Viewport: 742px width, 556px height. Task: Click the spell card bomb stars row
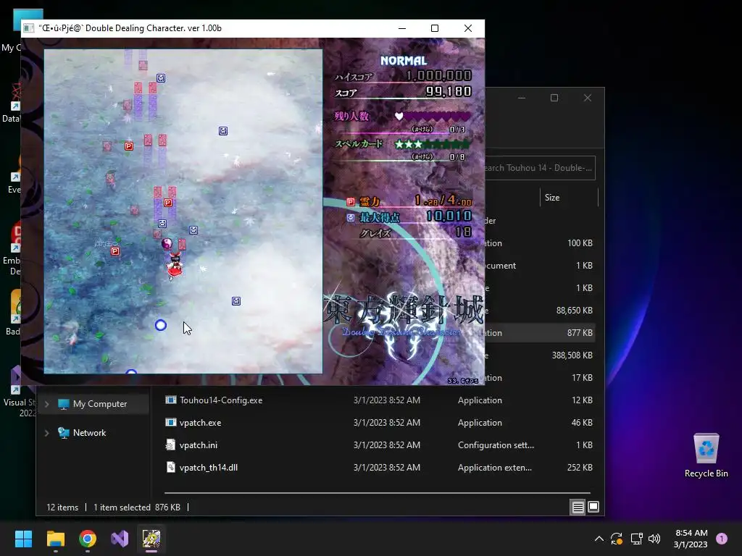pyautogui.click(x=433, y=144)
